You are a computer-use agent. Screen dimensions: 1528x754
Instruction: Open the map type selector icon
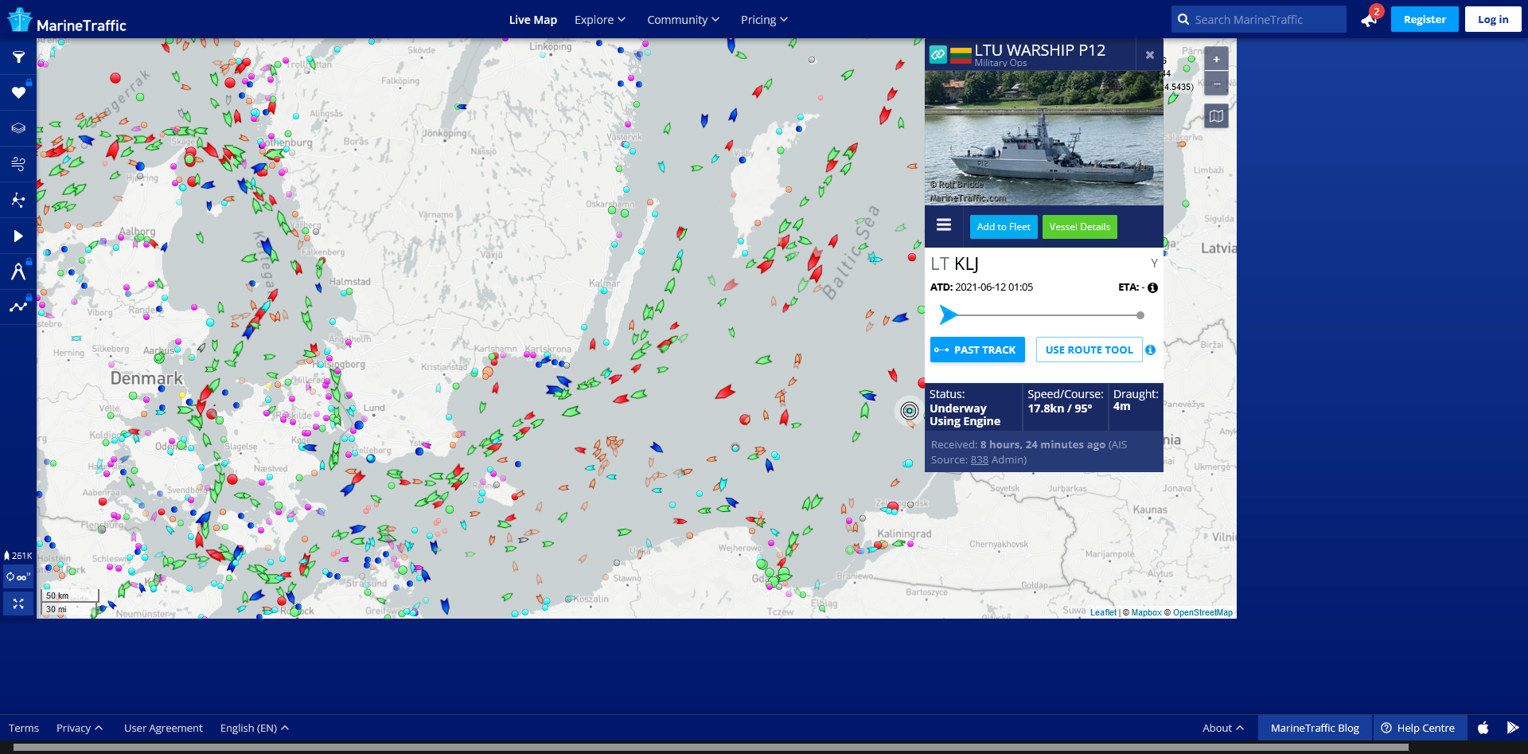[x=1216, y=116]
